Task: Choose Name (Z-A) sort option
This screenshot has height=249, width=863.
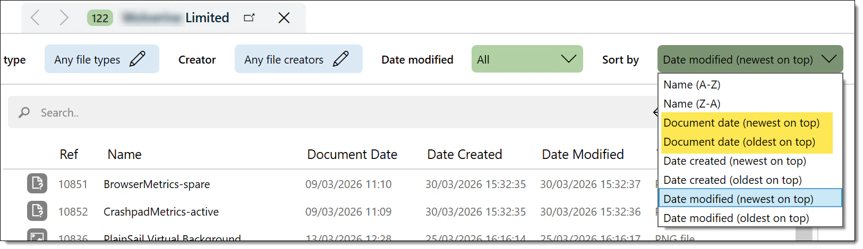Action: (750, 104)
